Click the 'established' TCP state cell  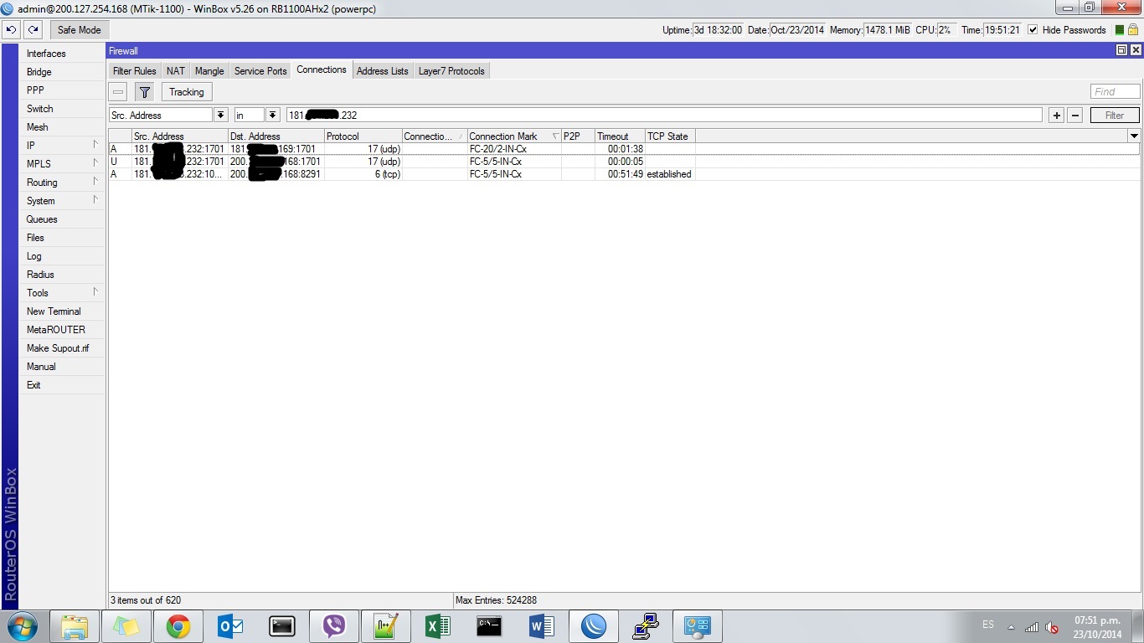[x=669, y=174]
